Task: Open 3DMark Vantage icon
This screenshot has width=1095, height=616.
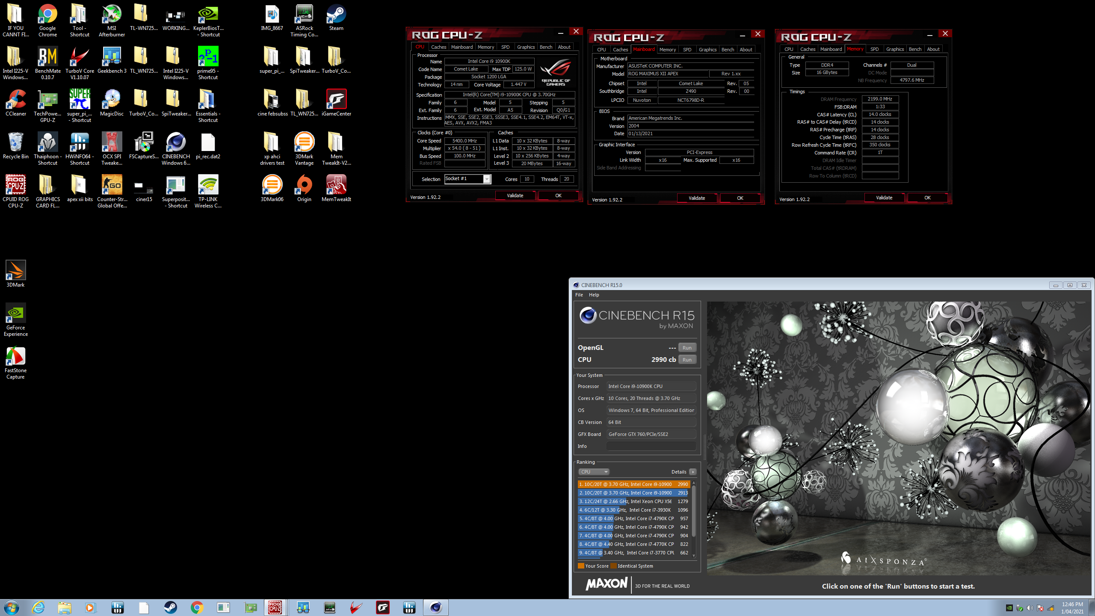Action: tap(304, 148)
